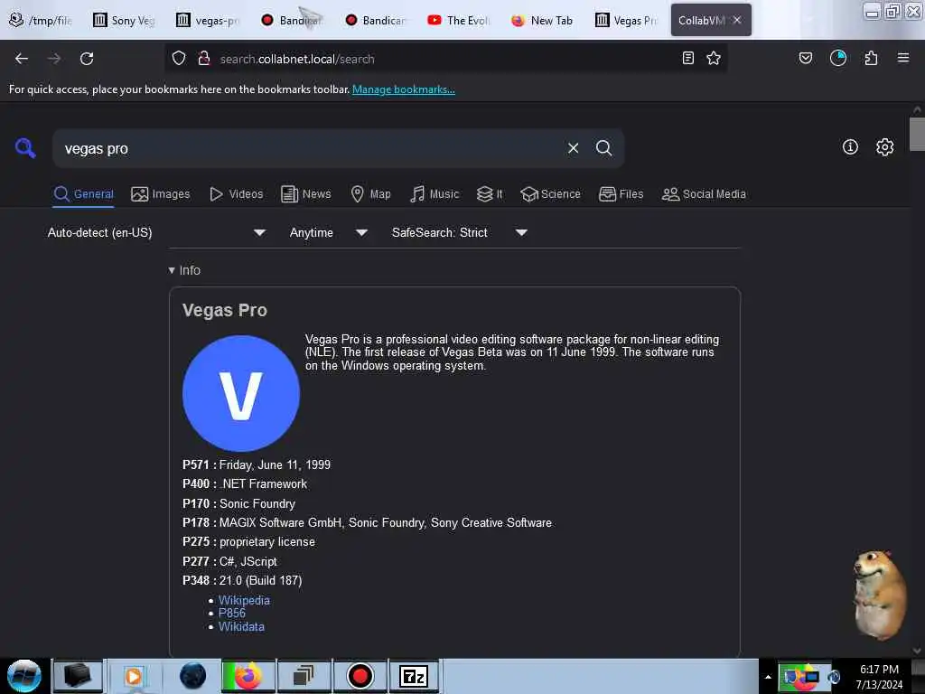This screenshot has width=925, height=694.
Task: Switch to the Science category
Action: tap(550, 193)
